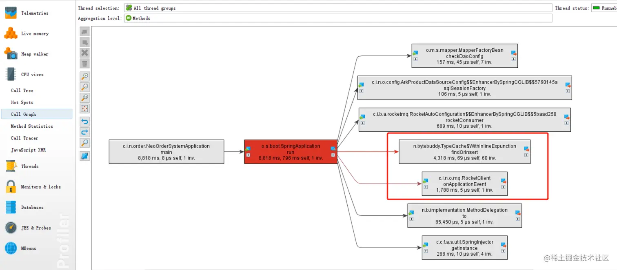Switch to the Hot Spots view
617x270 pixels.
point(22,102)
